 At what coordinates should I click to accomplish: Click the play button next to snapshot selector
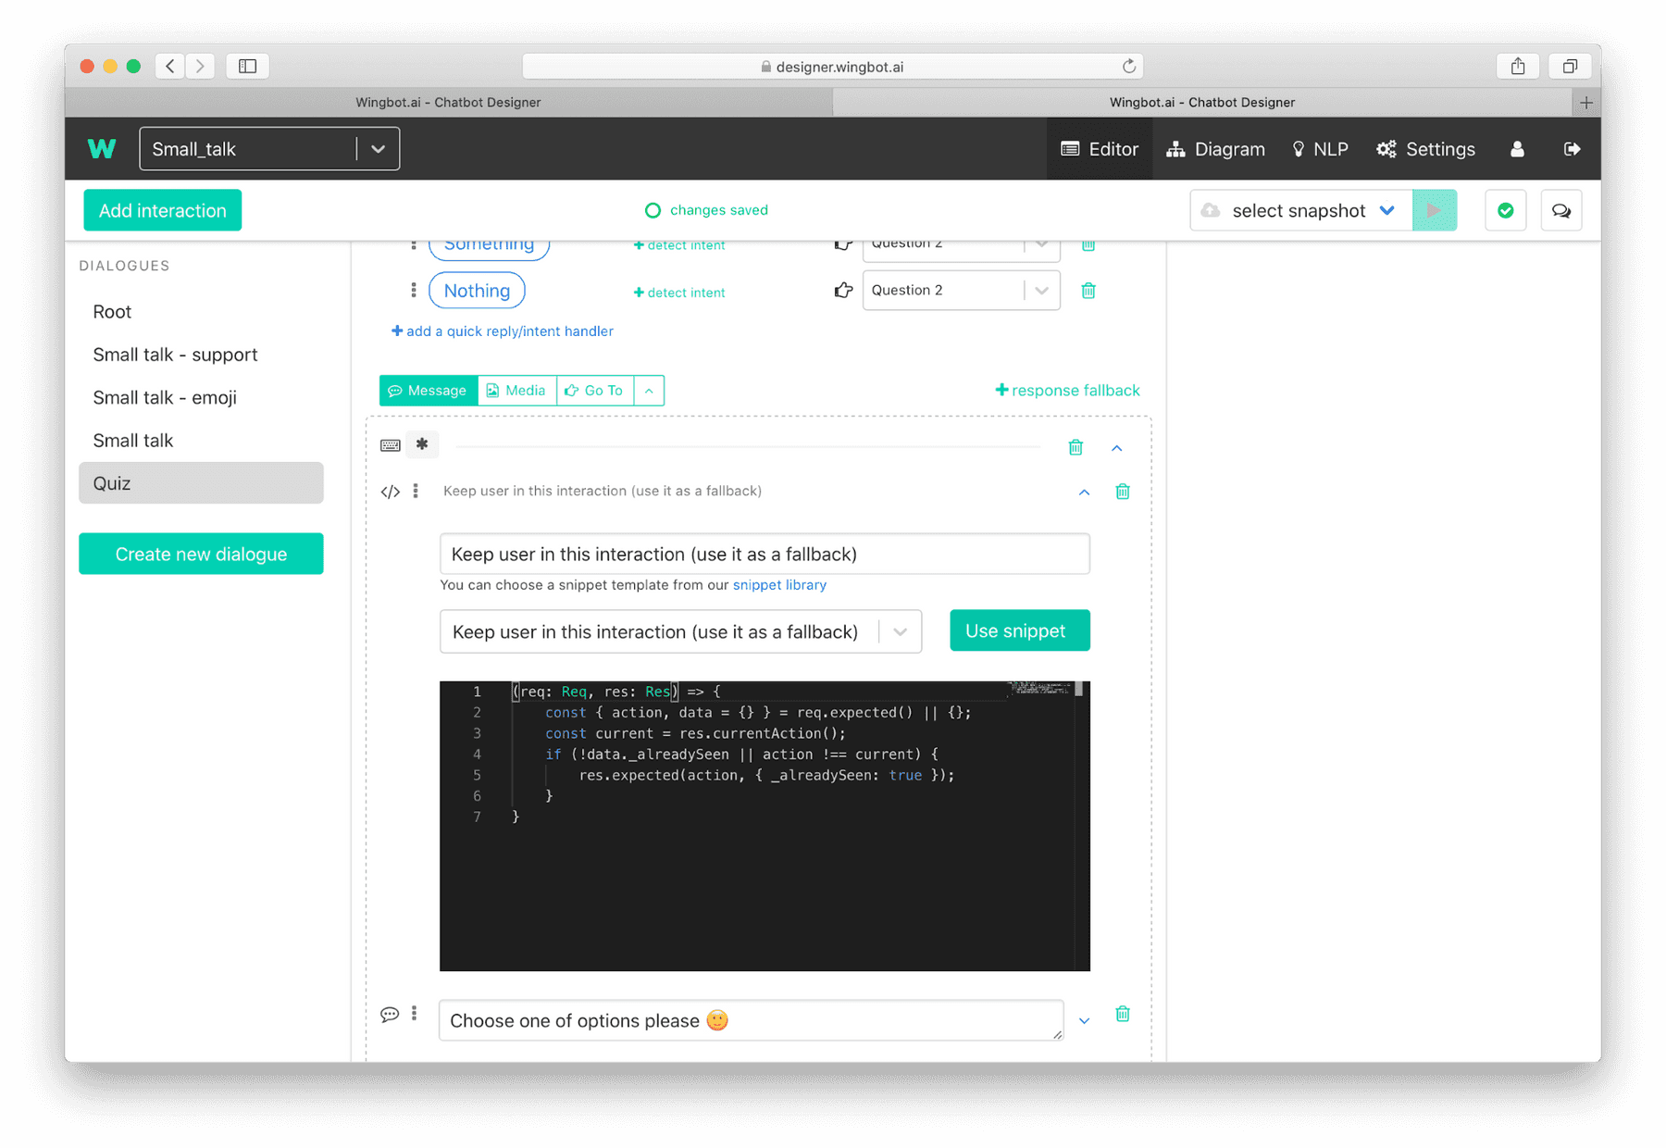1435,211
